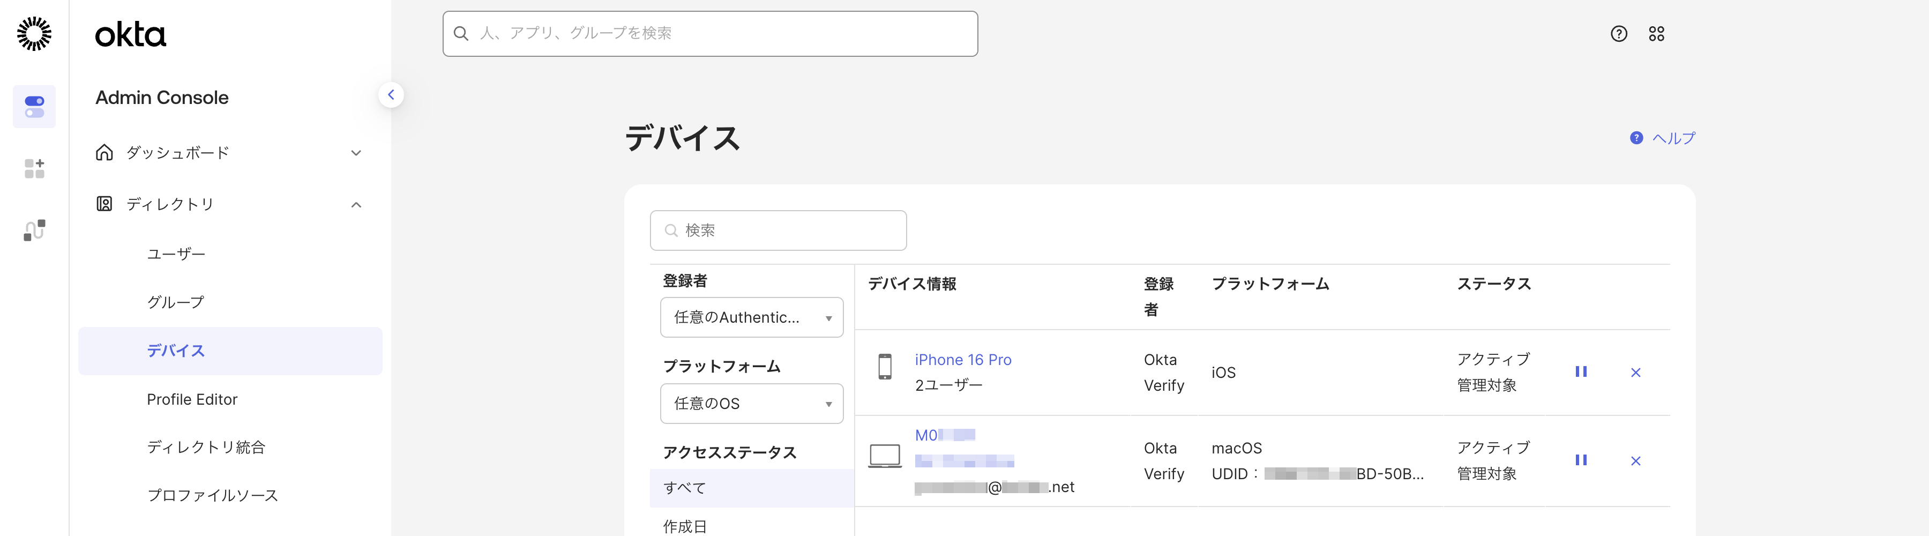Open the Admin Console toggle icon in rail

(34, 106)
